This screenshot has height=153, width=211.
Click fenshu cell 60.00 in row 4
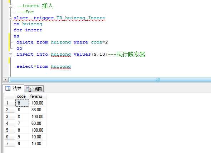(x=38, y=123)
